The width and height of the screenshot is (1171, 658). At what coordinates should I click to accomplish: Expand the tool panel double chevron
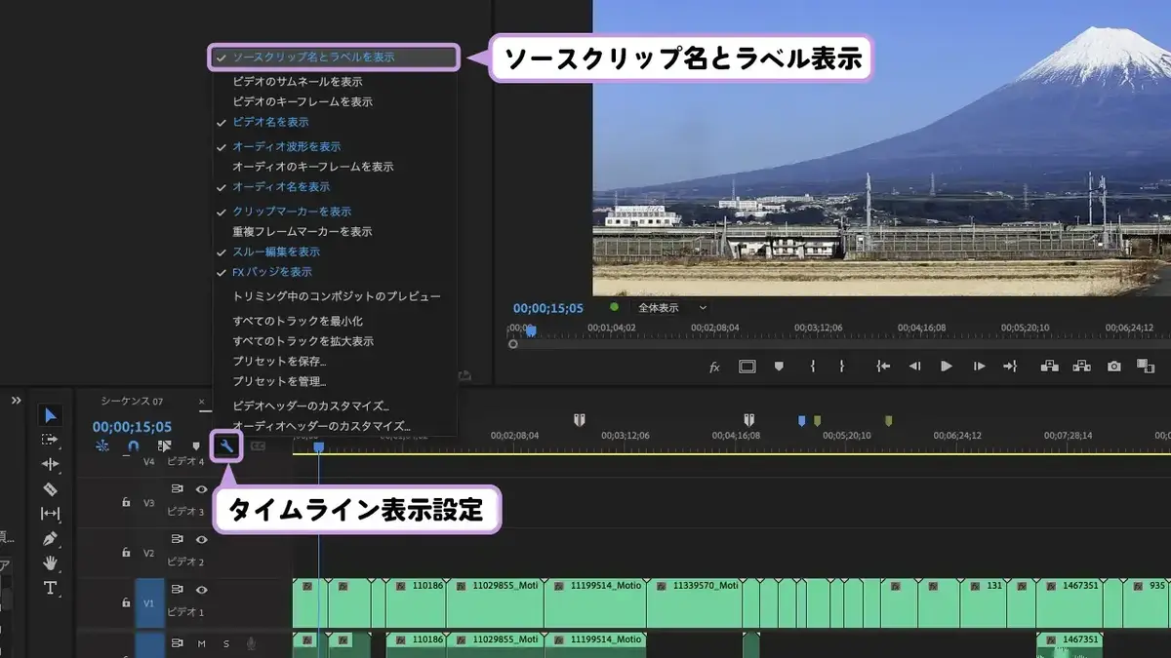tap(17, 401)
